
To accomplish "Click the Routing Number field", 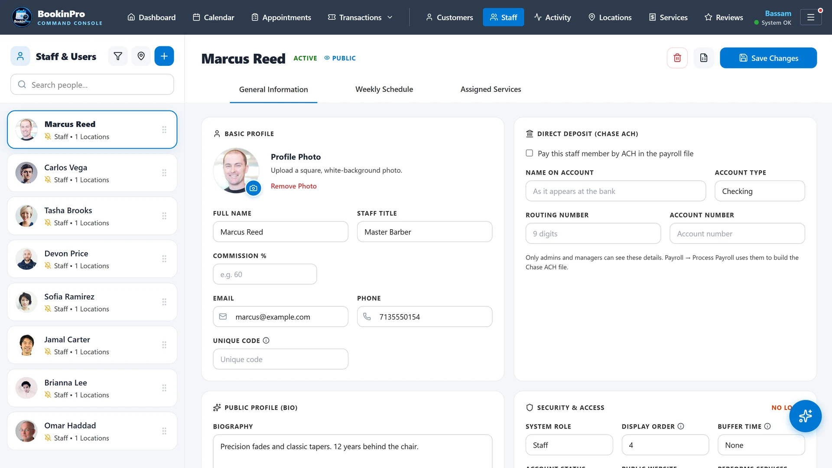I will [593, 234].
